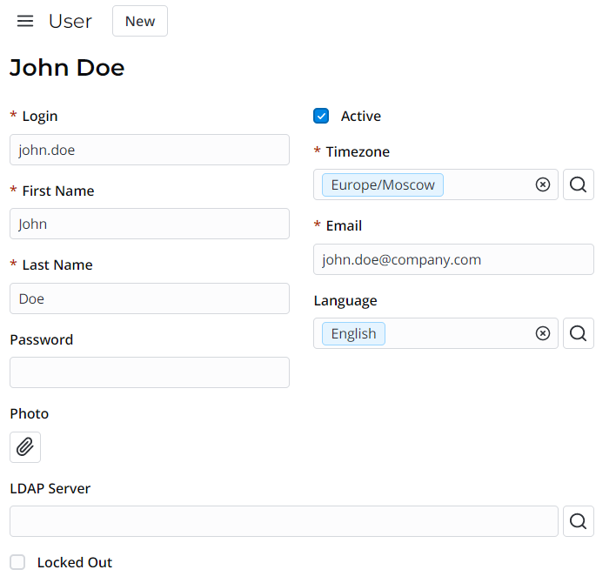
Task: Clear the English language selection
Action: coord(543,333)
